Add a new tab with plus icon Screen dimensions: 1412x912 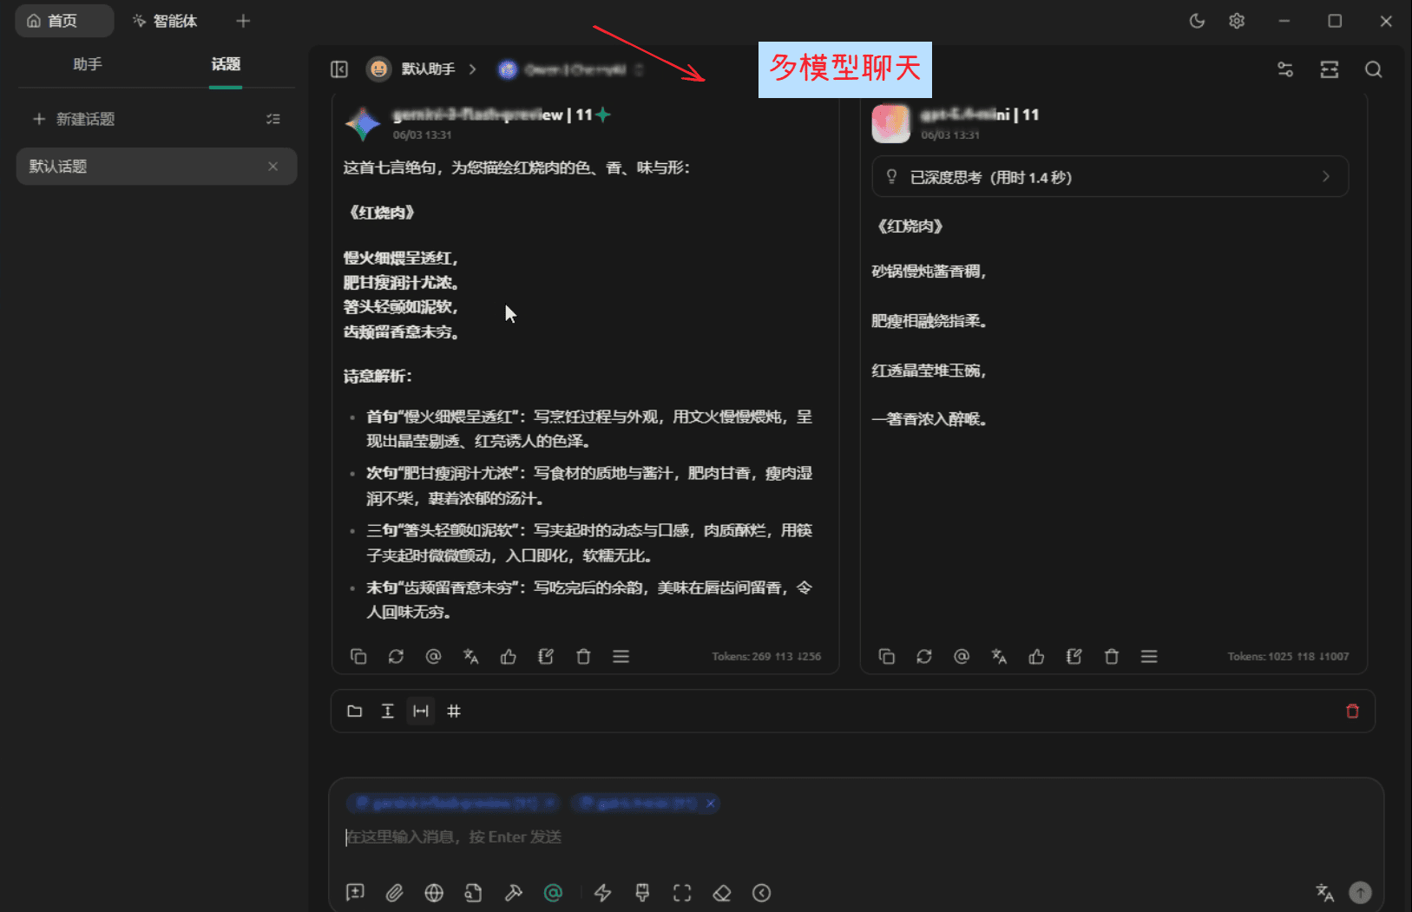(243, 21)
